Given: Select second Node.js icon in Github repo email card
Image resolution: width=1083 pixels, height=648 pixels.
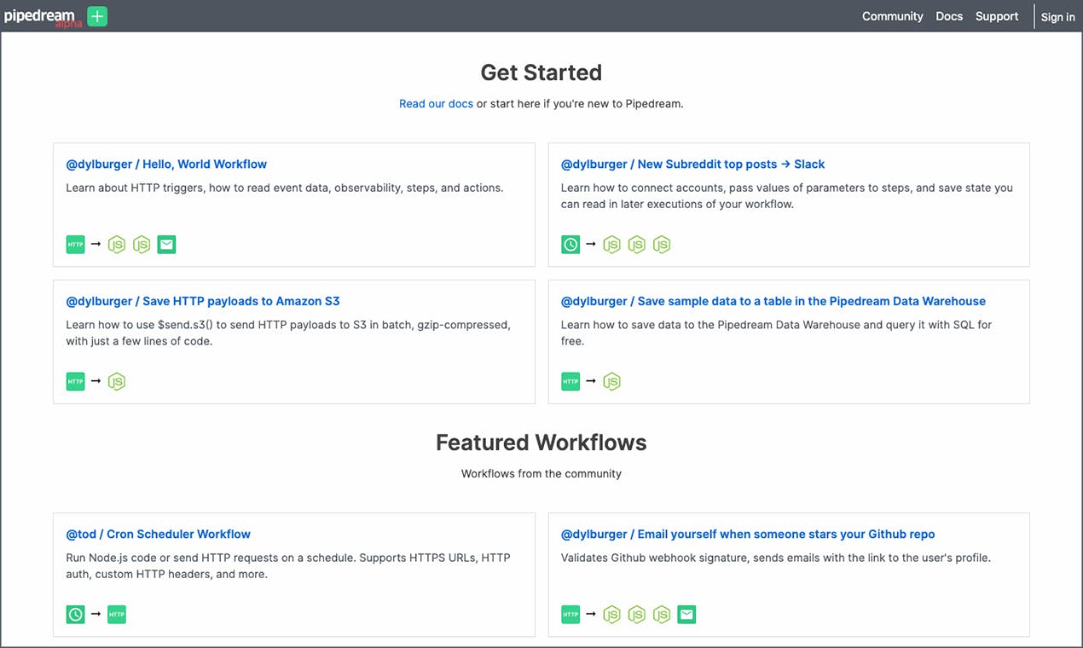Looking at the screenshot, I should point(637,614).
